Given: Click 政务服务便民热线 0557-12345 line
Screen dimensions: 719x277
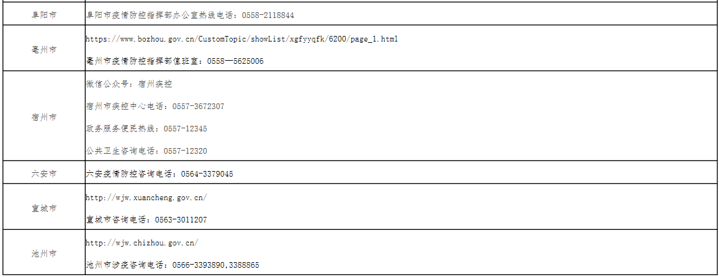Looking at the screenshot, I should pyautogui.click(x=146, y=129).
